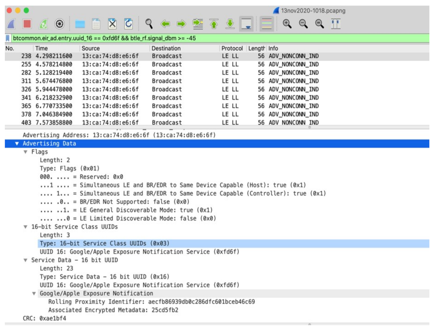Open capture options gear
This screenshot has width=433, height=330.
59,24
